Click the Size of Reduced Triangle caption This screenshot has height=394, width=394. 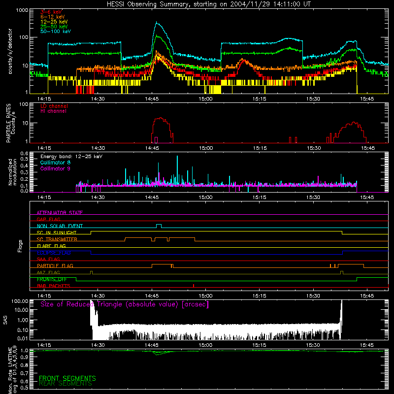point(125,304)
